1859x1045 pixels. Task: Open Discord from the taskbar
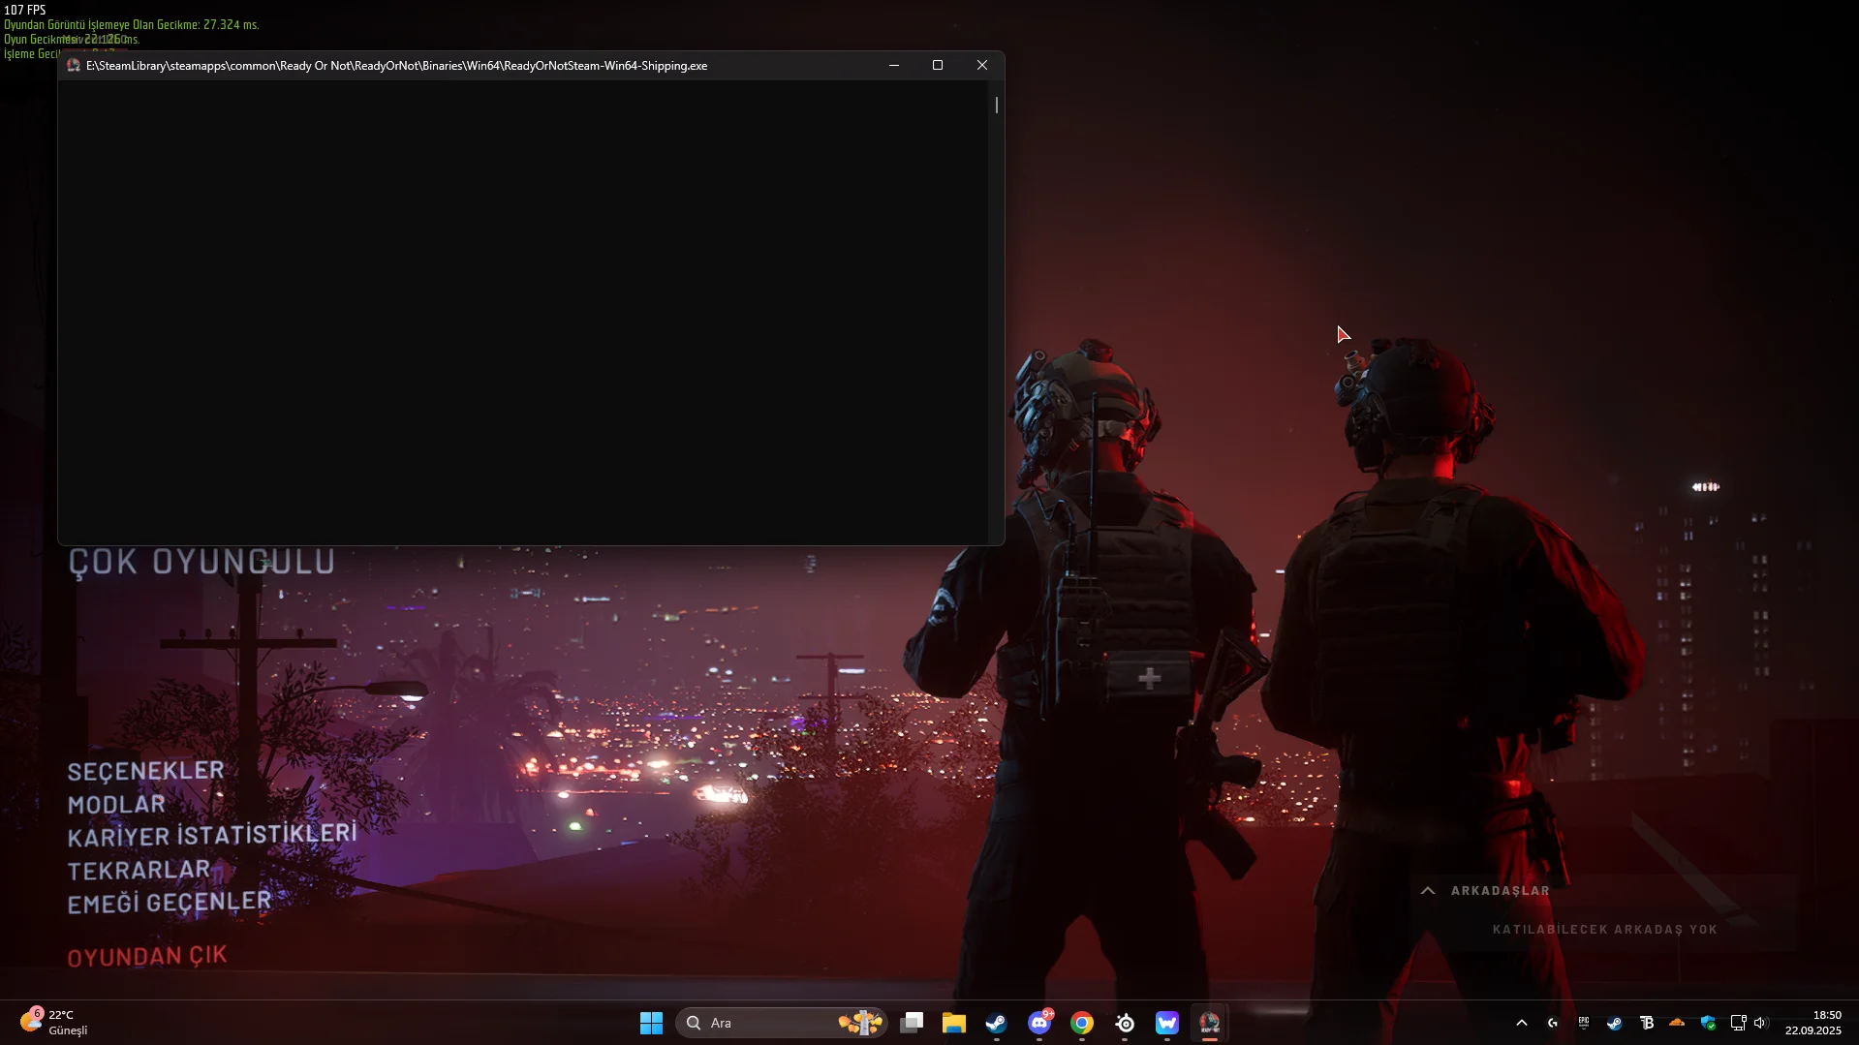(x=1039, y=1023)
